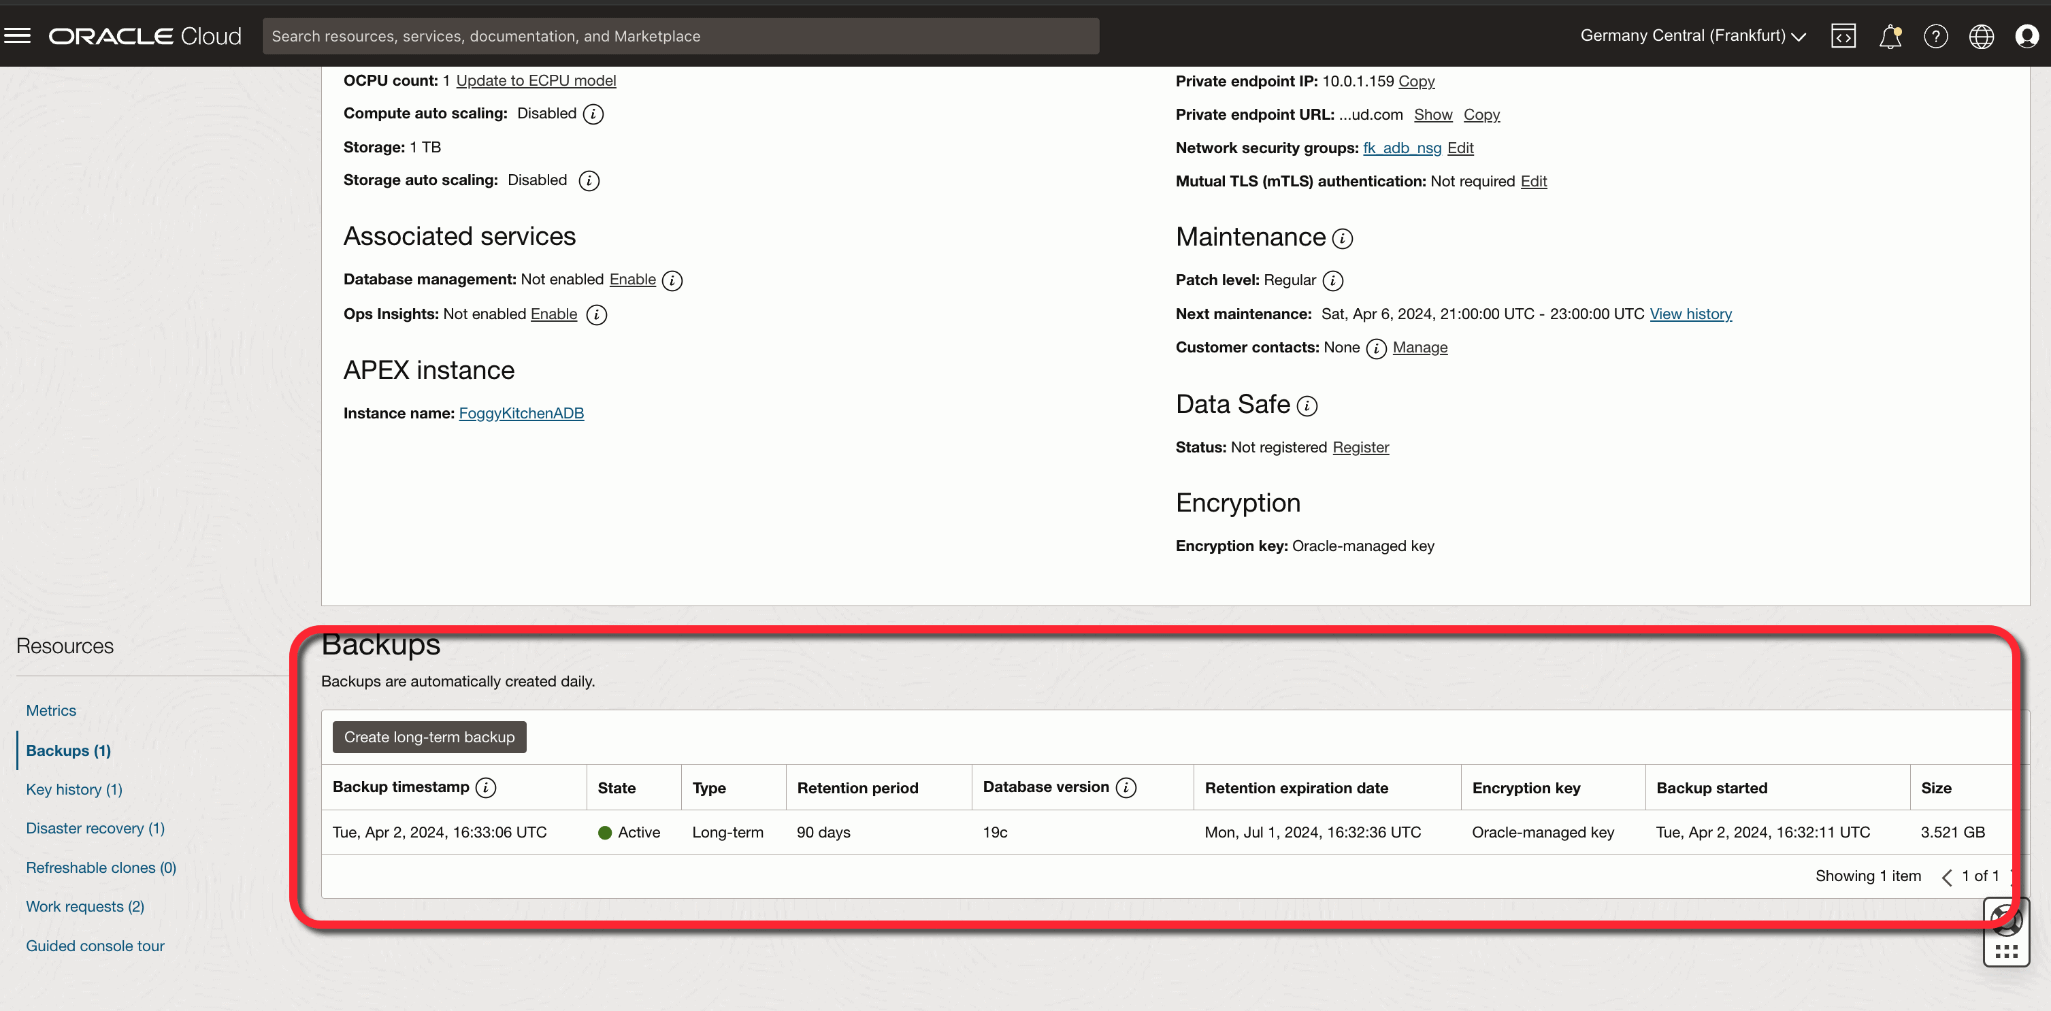Open Refreshable clones (0) resource
Screen dimensions: 2051x1011
click(x=101, y=867)
